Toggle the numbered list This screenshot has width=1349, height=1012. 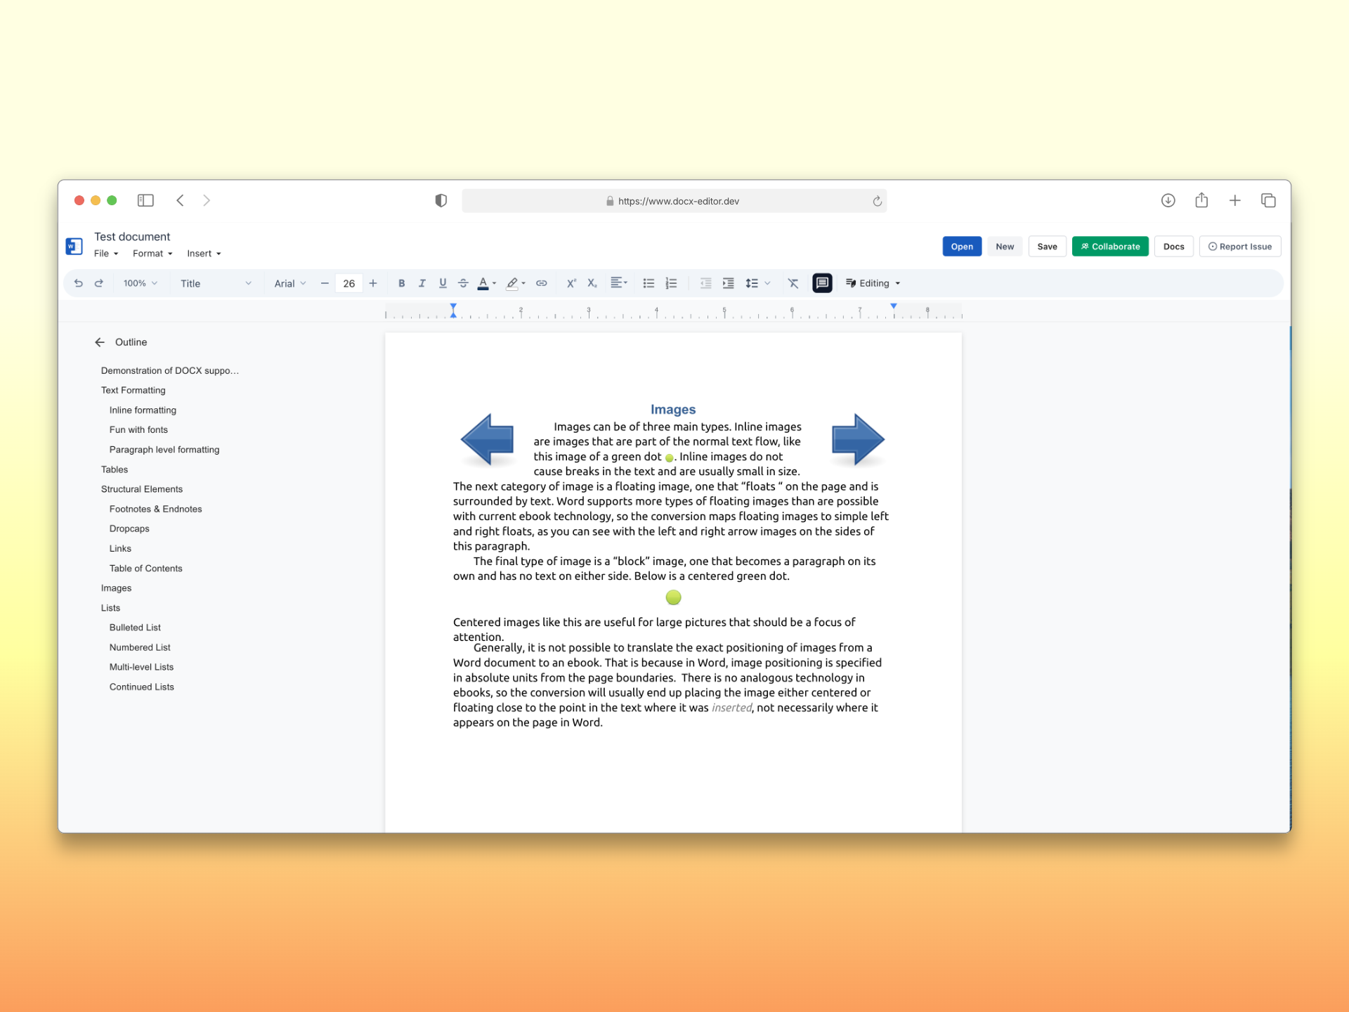coord(671,283)
